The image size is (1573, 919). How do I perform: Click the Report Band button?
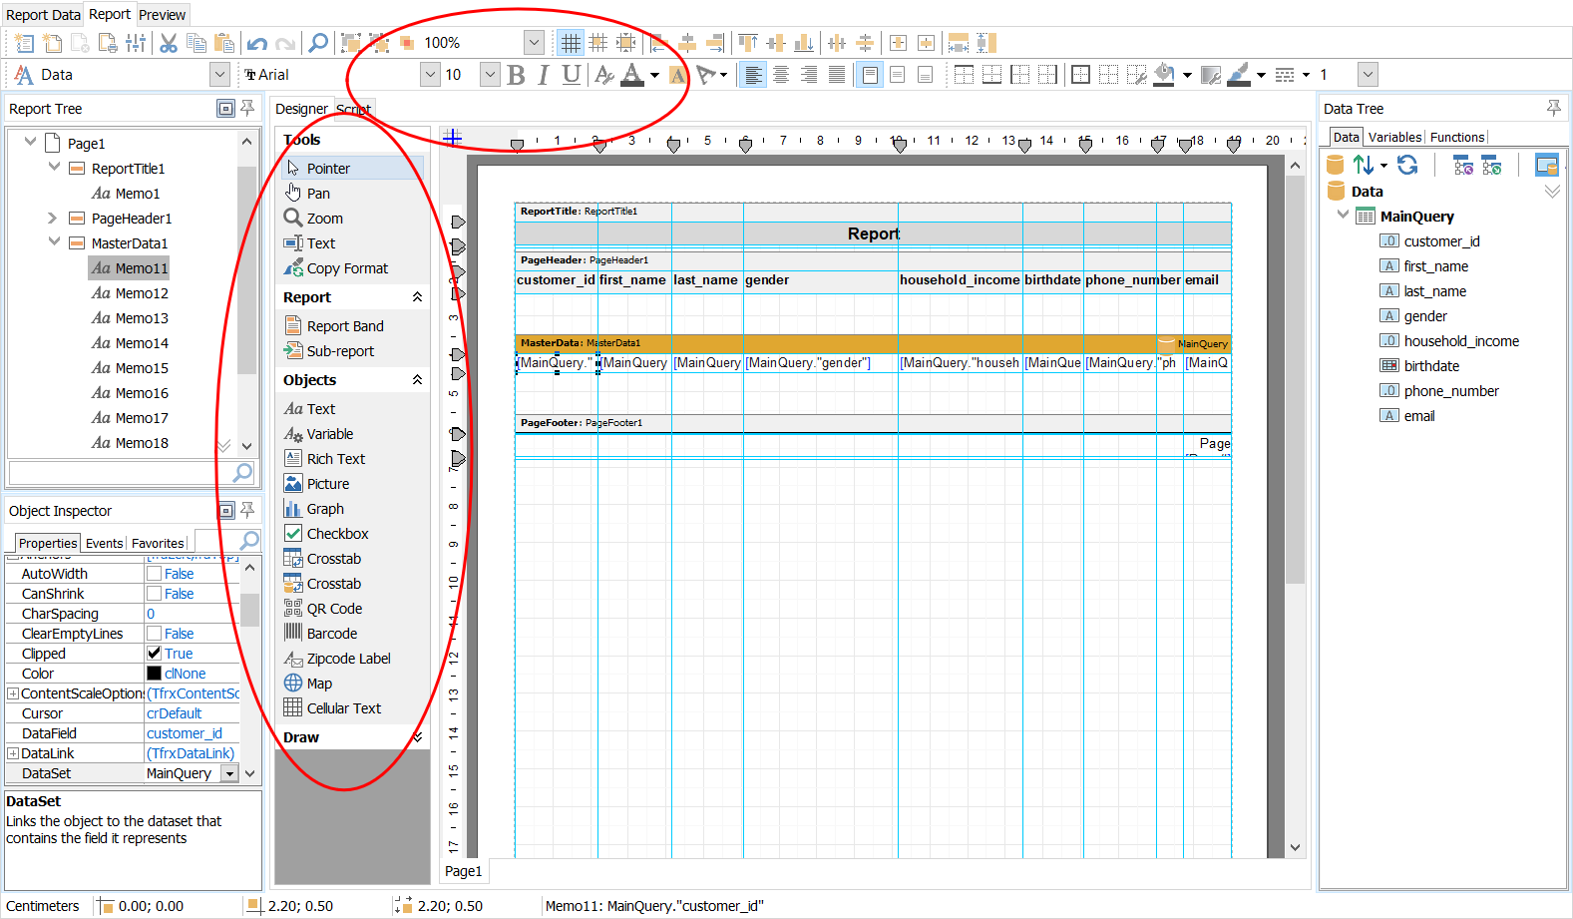pyautogui.click(x=344, y=326)
